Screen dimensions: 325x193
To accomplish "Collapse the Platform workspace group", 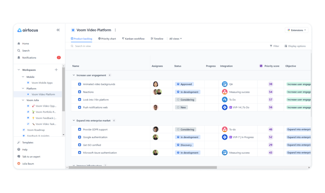I will (x=23, y=89).
